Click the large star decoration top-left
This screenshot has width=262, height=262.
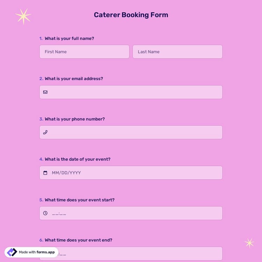click(x=23, y=16)
